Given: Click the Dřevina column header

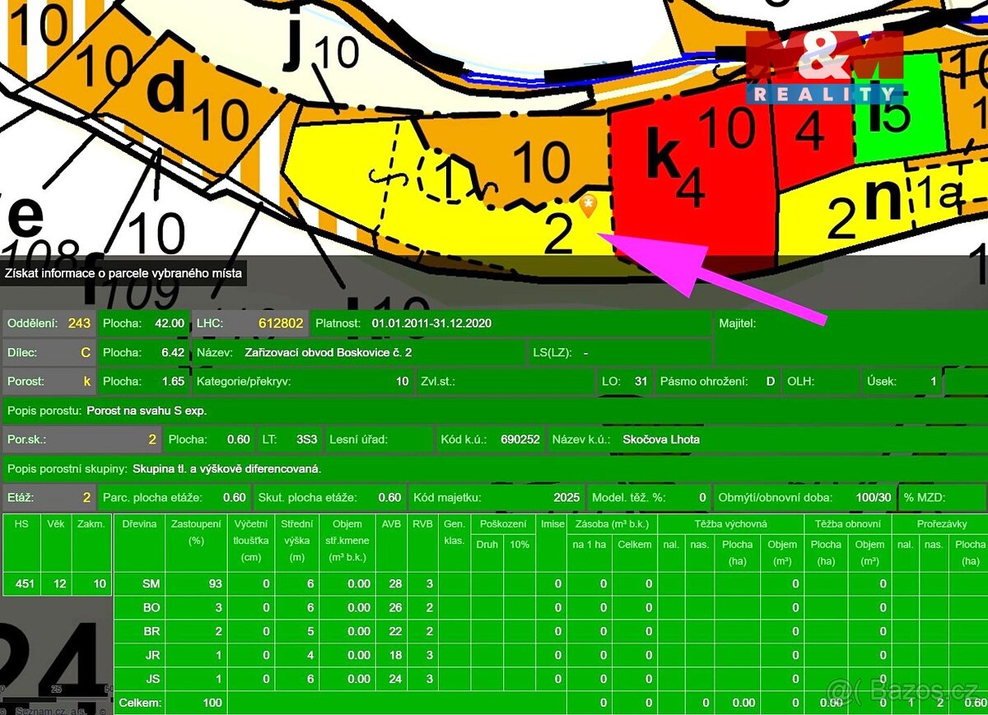Looking at the screenshot, I should coord(137,523).
